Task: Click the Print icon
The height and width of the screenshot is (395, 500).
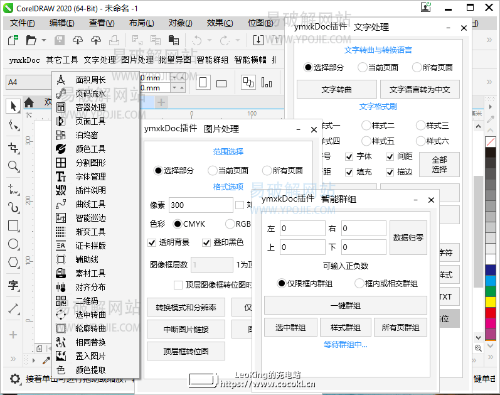Action: click(114, 40)
